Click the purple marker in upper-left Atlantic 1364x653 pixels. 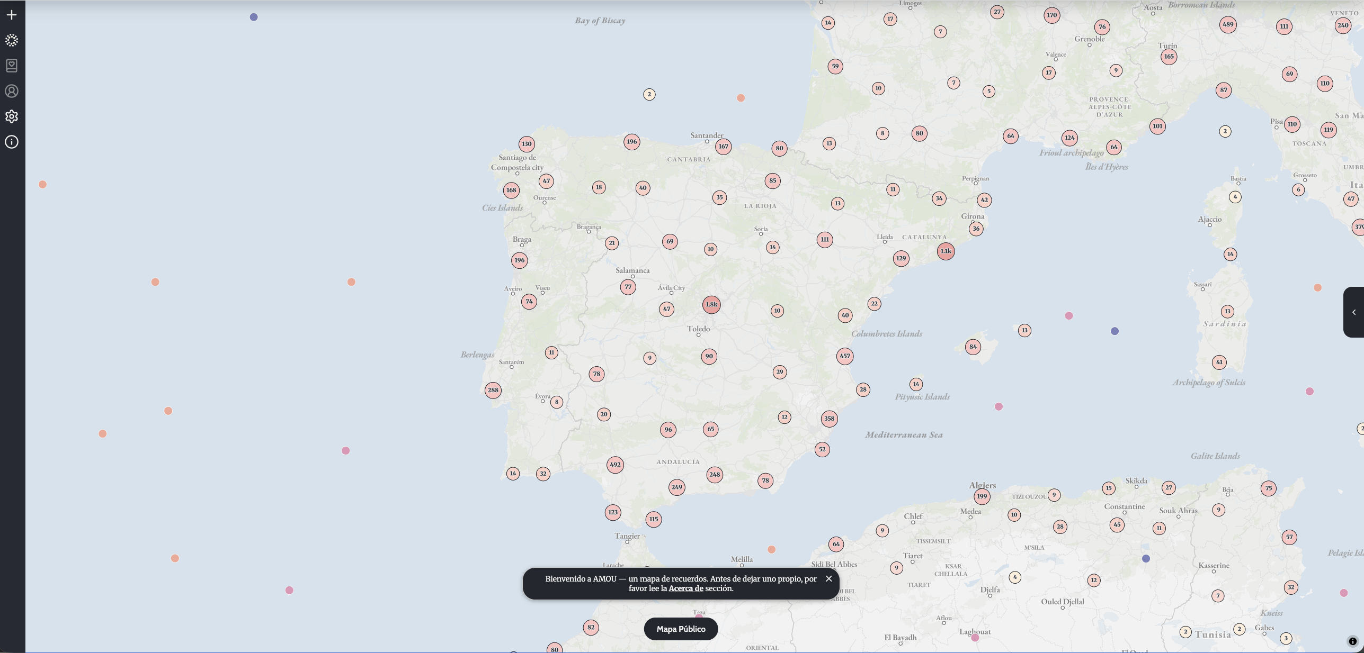[x=254, y=17]
